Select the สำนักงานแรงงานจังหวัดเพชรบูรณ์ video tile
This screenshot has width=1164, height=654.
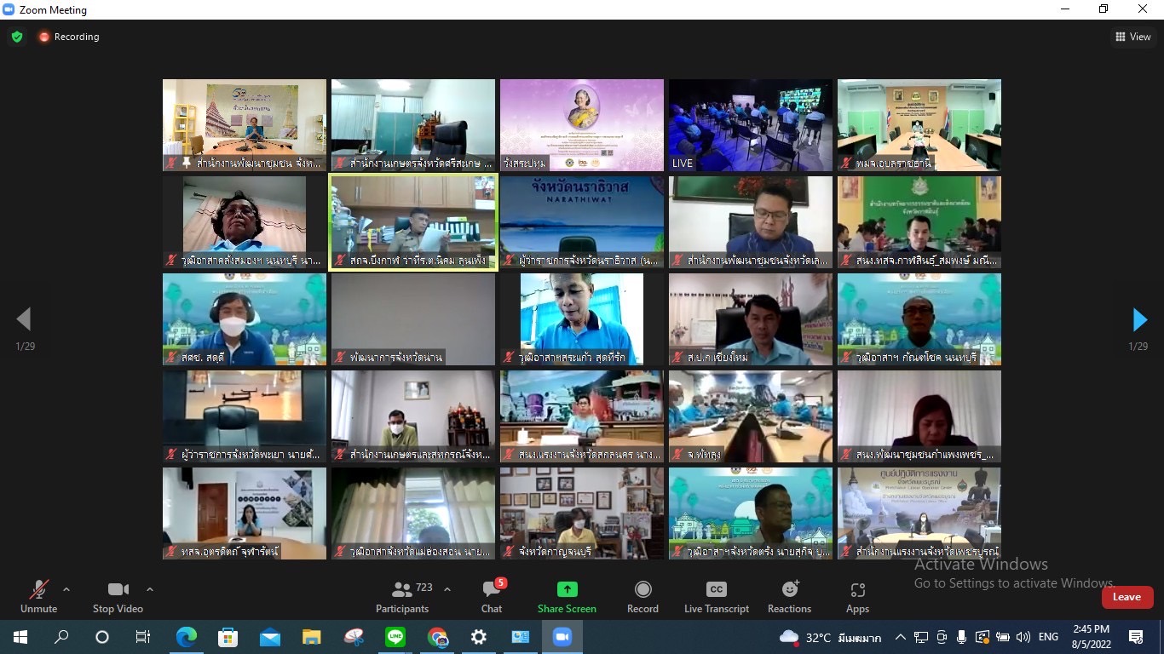coord(919,513)
